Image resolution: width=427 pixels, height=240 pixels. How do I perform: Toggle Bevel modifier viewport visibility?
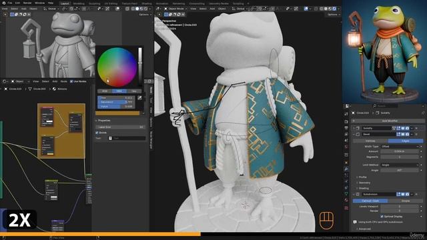click(403, 135)
